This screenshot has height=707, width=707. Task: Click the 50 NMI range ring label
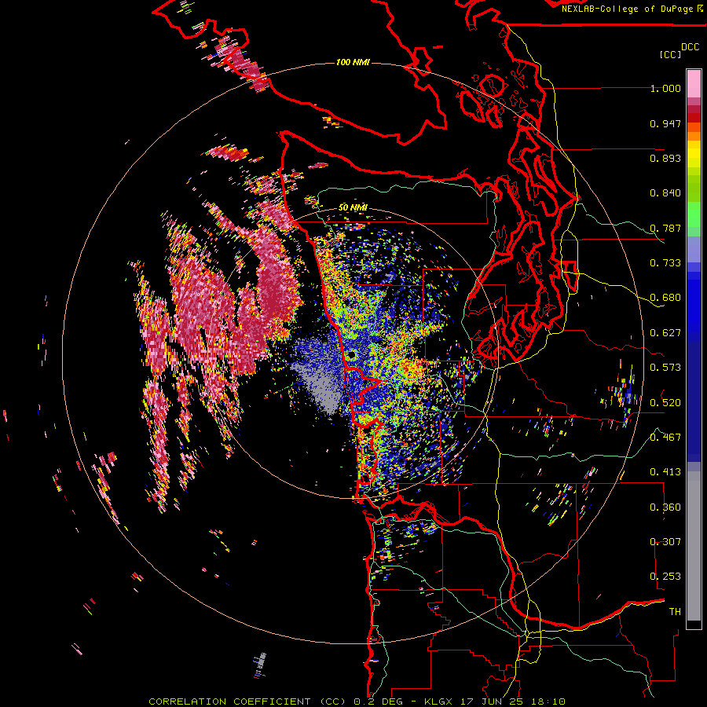(353, 208)
